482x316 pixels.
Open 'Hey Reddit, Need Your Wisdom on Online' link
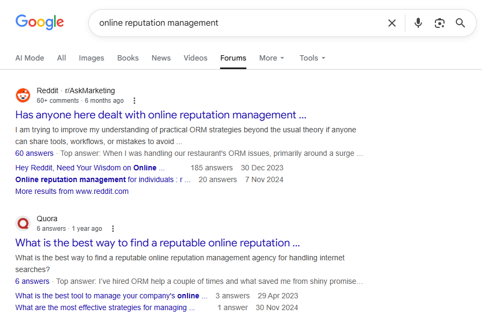point(90,168)
